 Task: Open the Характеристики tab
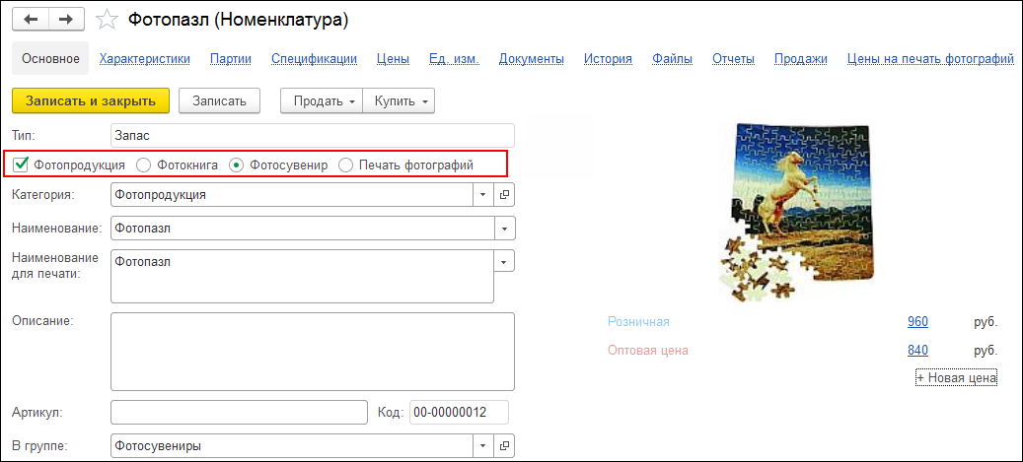tap(145, 59)
